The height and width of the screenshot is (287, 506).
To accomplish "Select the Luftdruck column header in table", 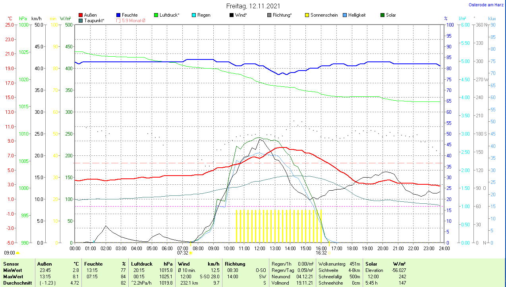I will tap(141, 264).
